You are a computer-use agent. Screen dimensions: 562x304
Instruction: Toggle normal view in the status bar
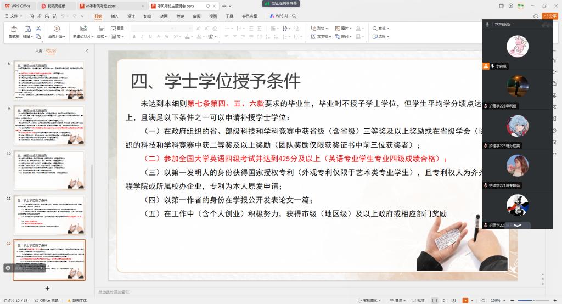pos(434,300)
